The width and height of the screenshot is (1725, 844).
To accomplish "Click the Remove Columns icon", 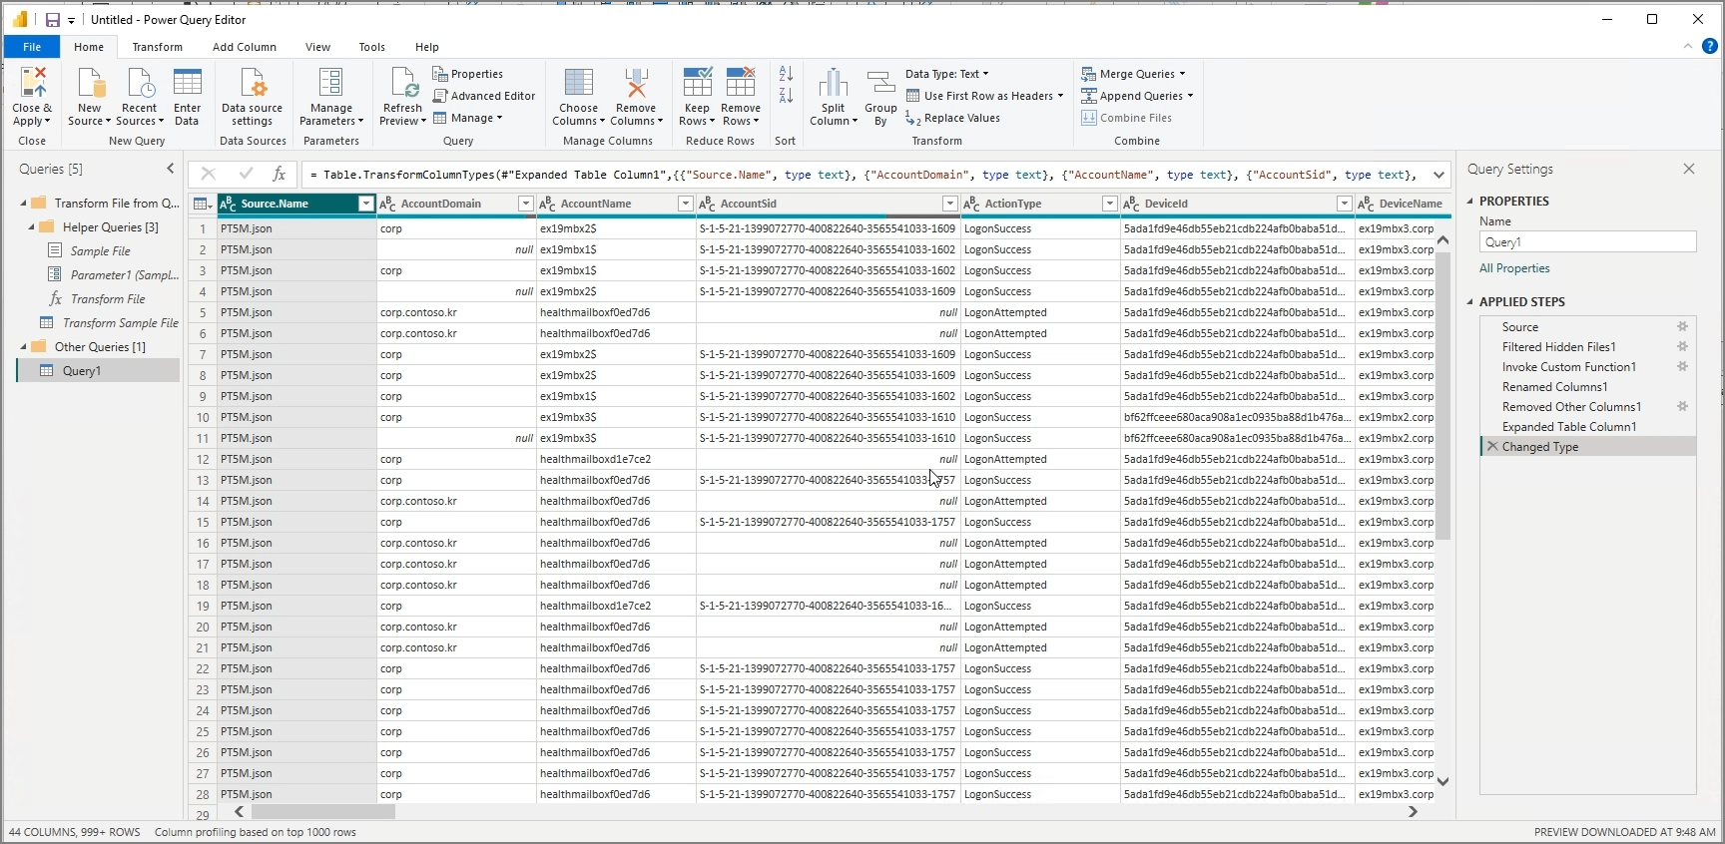I will tap(636, 83).
